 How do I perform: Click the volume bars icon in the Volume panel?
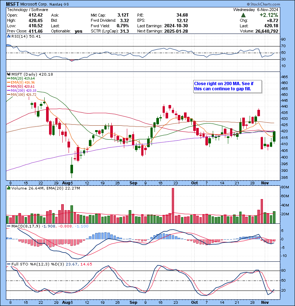[8, 188]
